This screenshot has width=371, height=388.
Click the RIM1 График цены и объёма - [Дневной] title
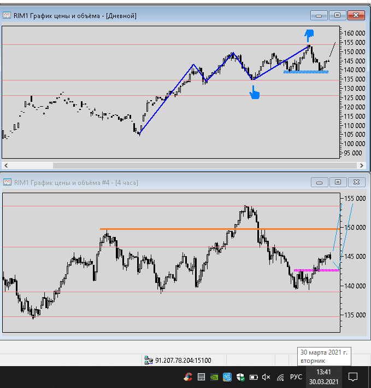pos(75,16)
